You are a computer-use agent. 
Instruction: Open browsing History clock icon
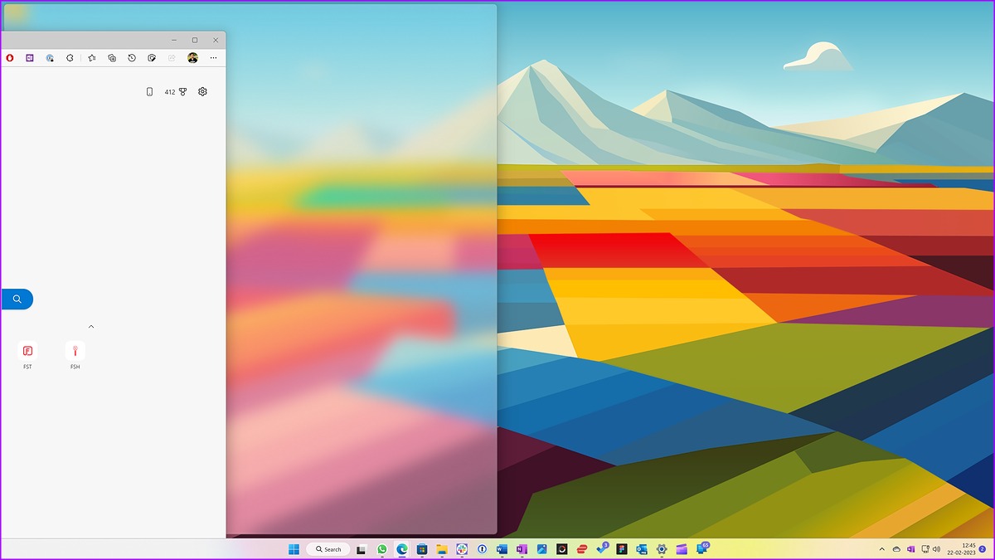point(131,58)
